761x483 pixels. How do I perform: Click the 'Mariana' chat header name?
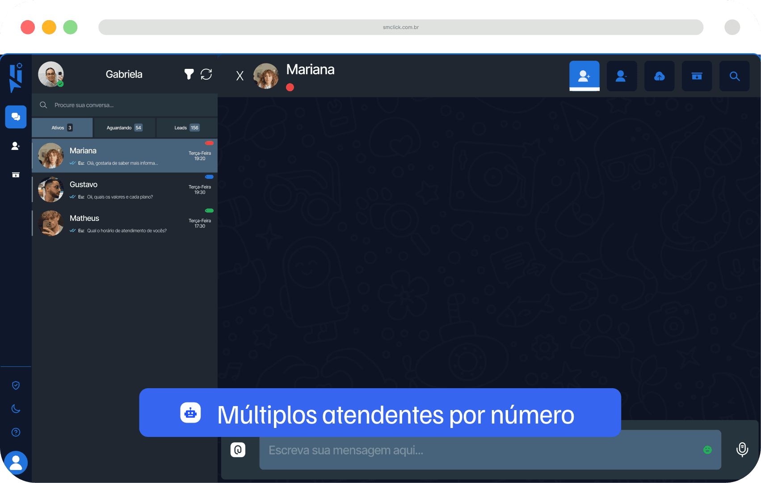tap(310, 69)
